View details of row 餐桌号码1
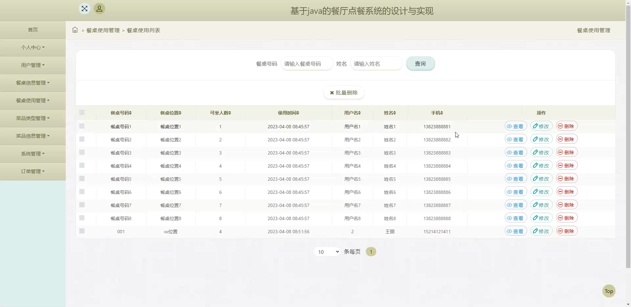631x307 pixels. (516, 126)
